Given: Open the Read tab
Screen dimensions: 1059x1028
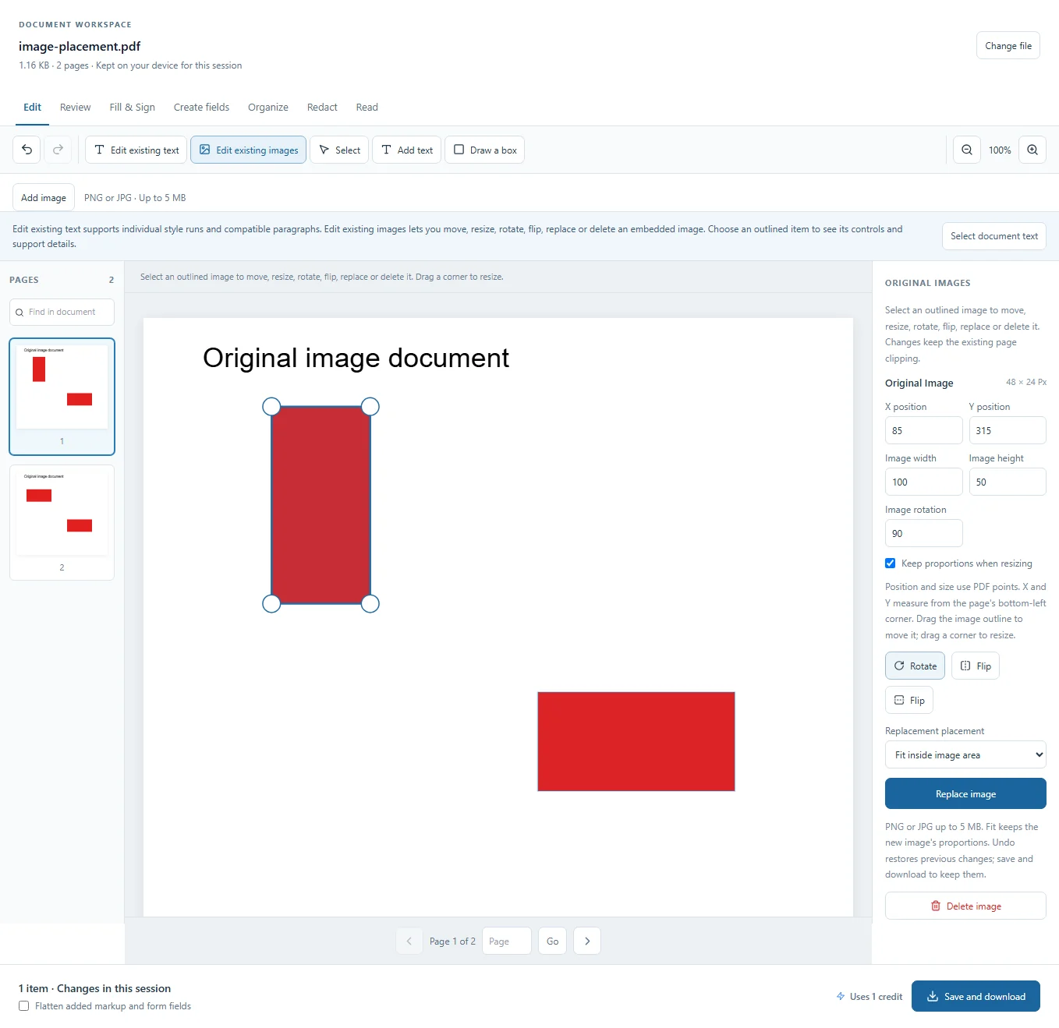Looking at the screenshot, I should click(x=367, y=108).
